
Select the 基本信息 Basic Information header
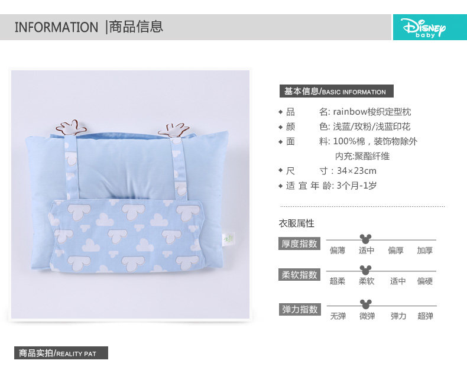pyautogui.click(x=336, y=91)
